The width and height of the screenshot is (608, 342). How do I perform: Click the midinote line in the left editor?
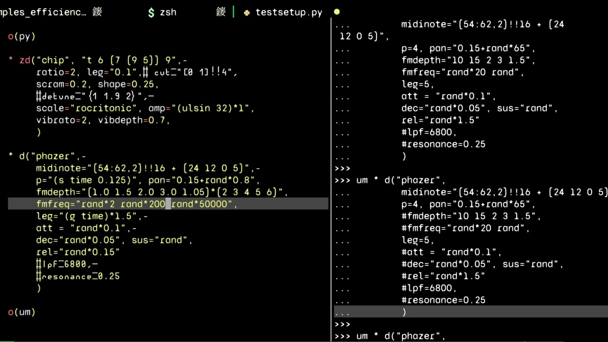(x=148, y=168)
